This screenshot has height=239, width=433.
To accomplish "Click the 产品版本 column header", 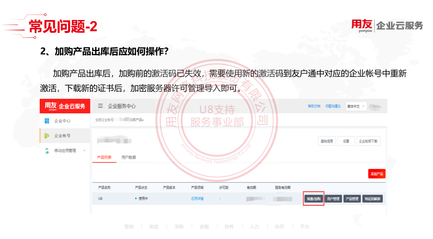I will (169, 188).
